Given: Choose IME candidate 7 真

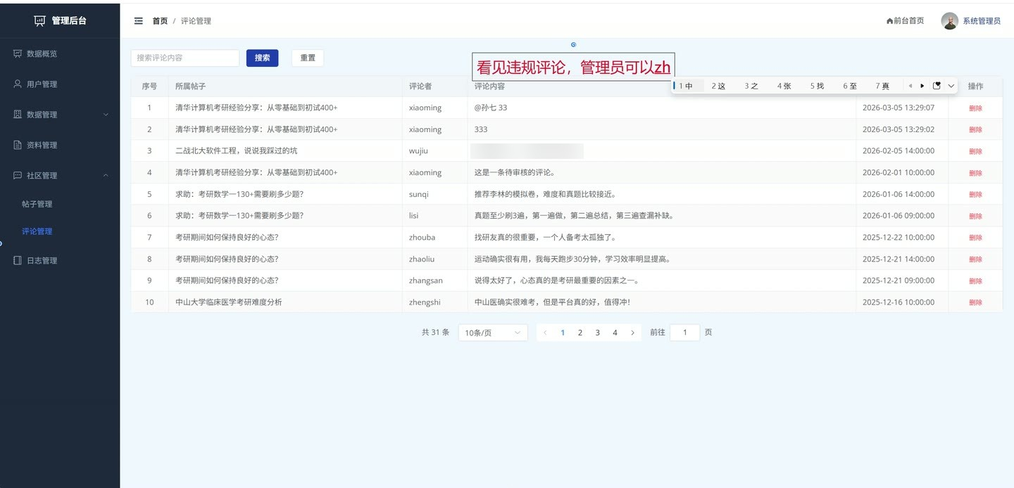Looking at the screenshot, I should 882,86.
